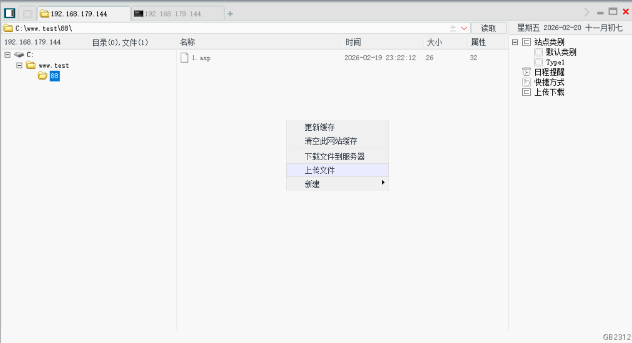Collapse the C: drive tree node
The width and height of the screenshot is (632, 343).
[x=8, y=55]
